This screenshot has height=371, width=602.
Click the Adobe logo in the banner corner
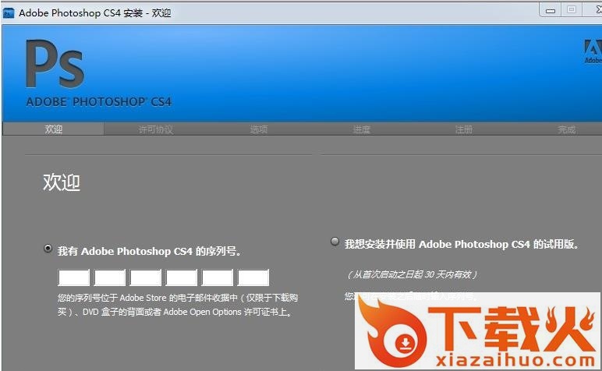tap(593, 51)
